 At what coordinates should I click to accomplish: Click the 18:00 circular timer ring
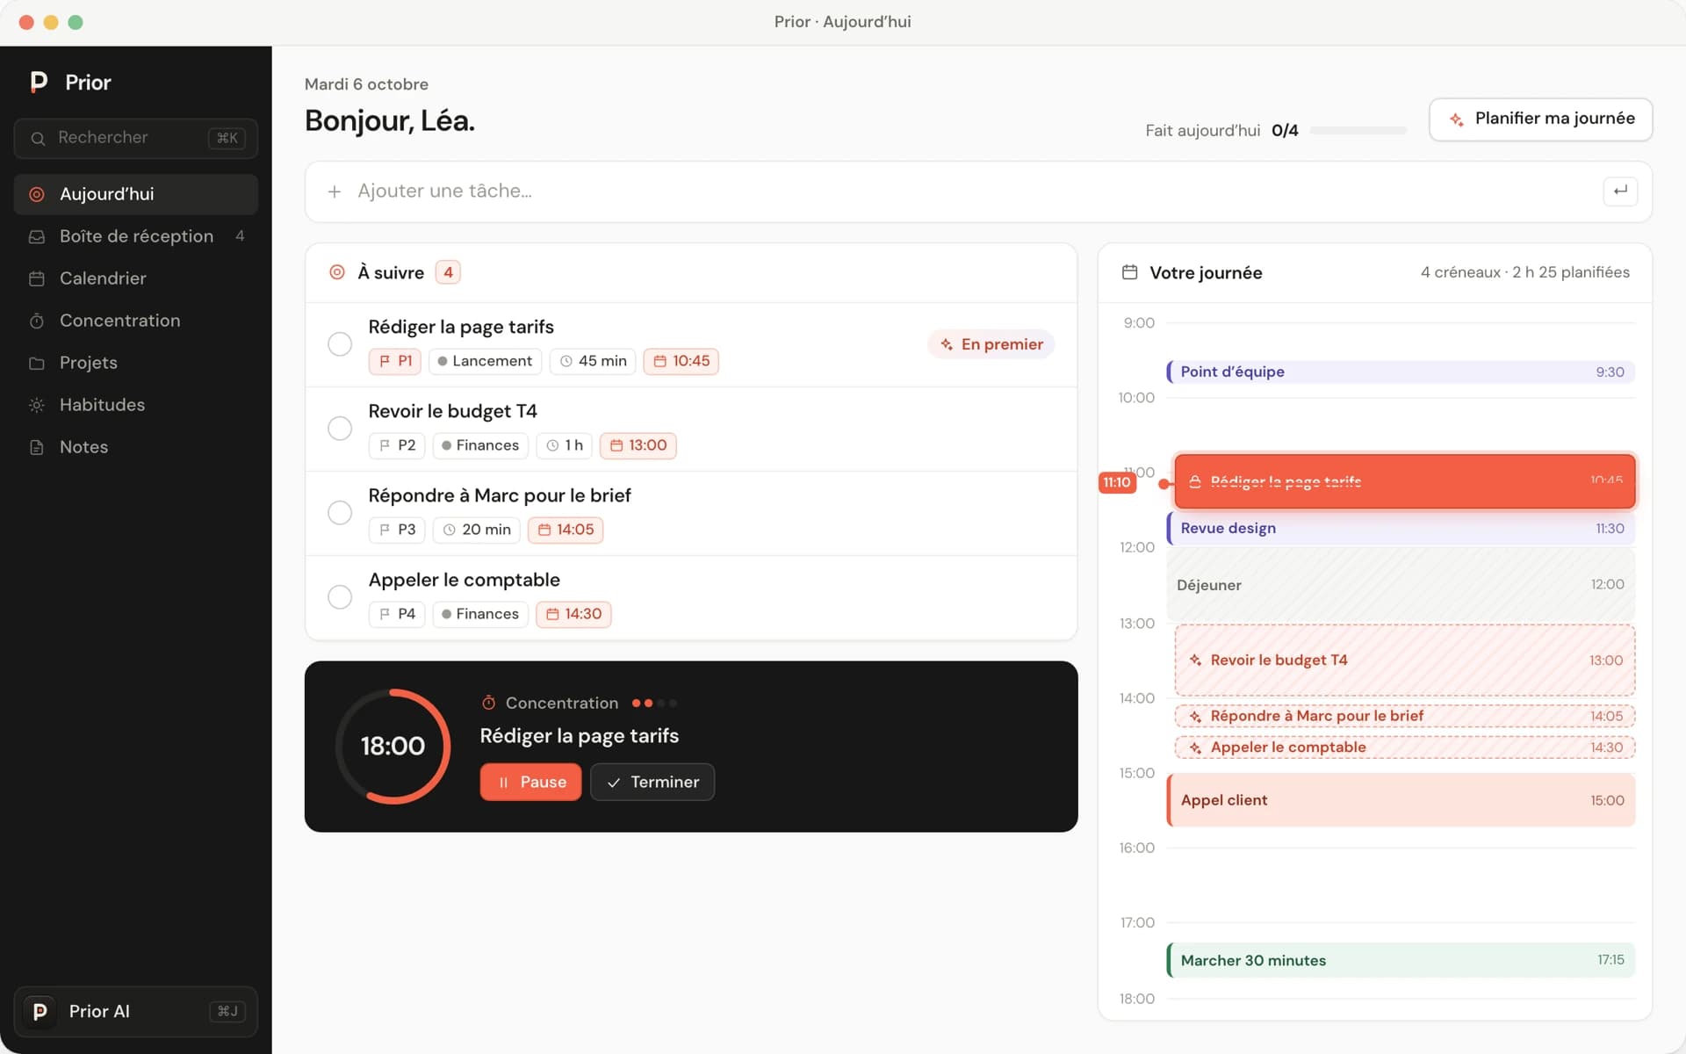click(x=393, y=746)
